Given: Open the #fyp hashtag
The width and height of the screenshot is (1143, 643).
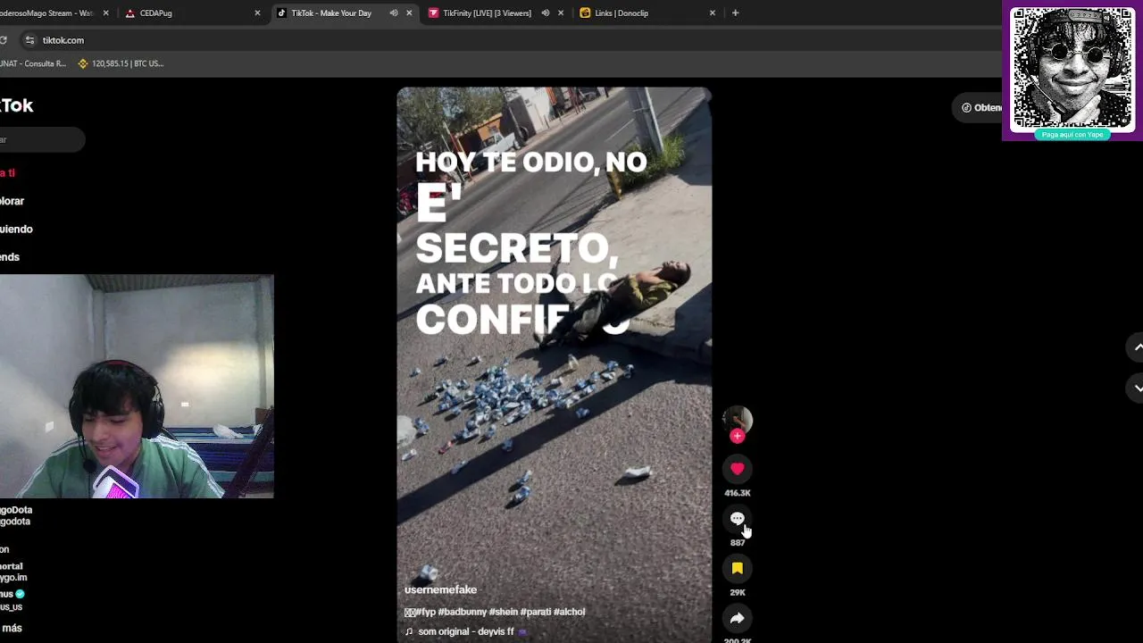Looking at the screenshot, I should [426, 612].
